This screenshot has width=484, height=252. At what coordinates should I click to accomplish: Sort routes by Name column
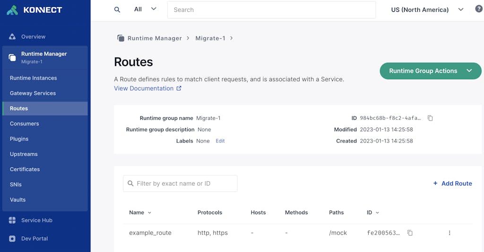pyautogui.click(x=140, y=212)
